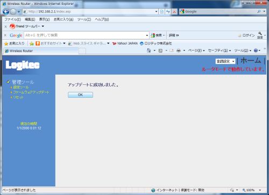This screenshot has height=195, width=269.
Task: Click the browser back arrow button
Action: coord(6,12)
